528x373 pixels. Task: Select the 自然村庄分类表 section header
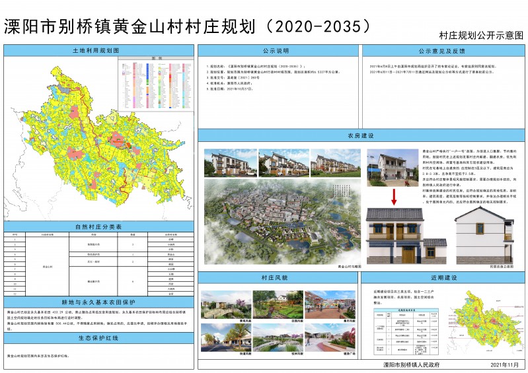(x=98, y=226)
